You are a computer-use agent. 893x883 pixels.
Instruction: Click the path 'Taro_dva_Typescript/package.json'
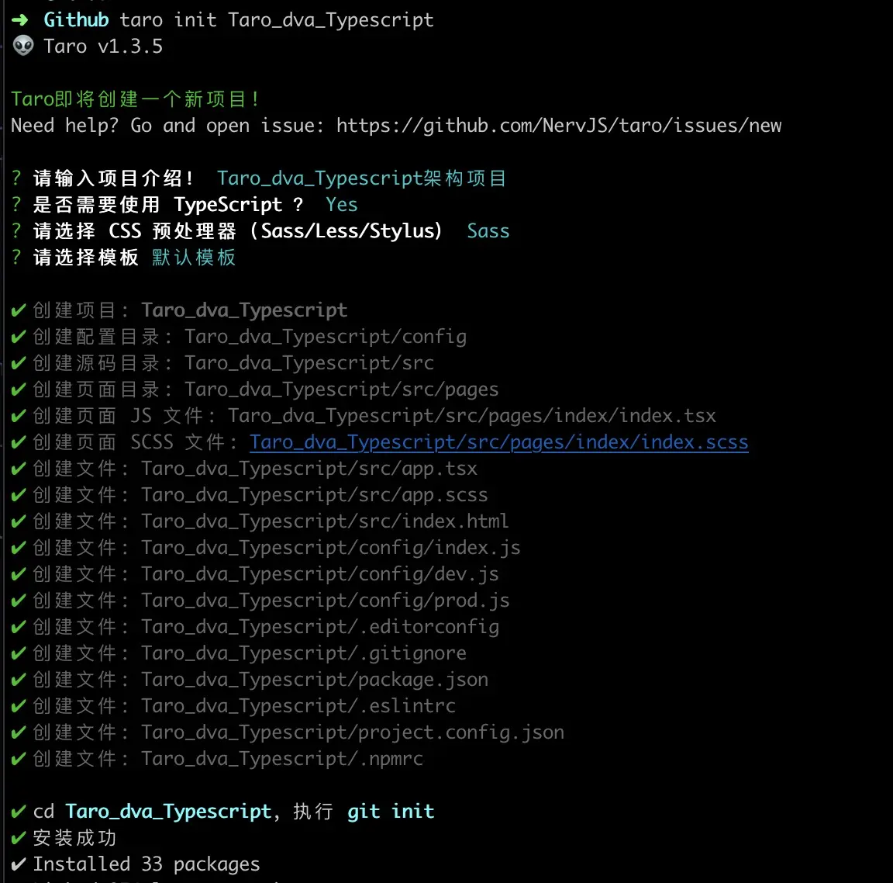(x=315, y=680)
